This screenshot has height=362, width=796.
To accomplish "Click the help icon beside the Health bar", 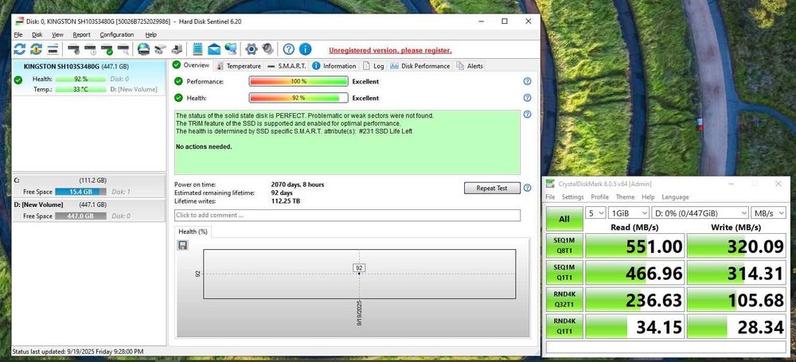I will (x=527, y=98).
